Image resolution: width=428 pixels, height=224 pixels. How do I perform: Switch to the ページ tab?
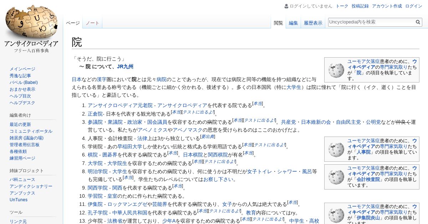tap(73, 23)
